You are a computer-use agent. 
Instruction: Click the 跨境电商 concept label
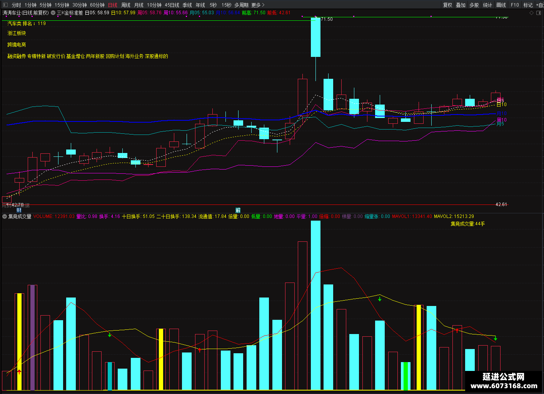17,45
